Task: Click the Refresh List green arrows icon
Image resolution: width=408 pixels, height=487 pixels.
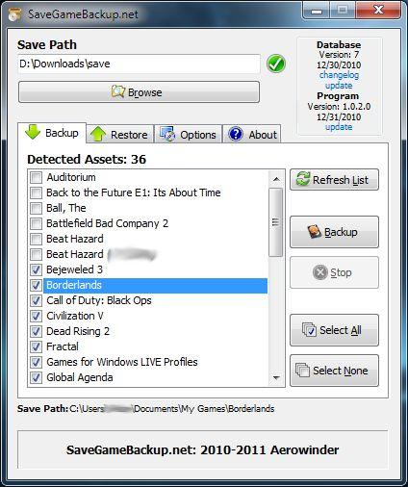Action: point(303,179)
